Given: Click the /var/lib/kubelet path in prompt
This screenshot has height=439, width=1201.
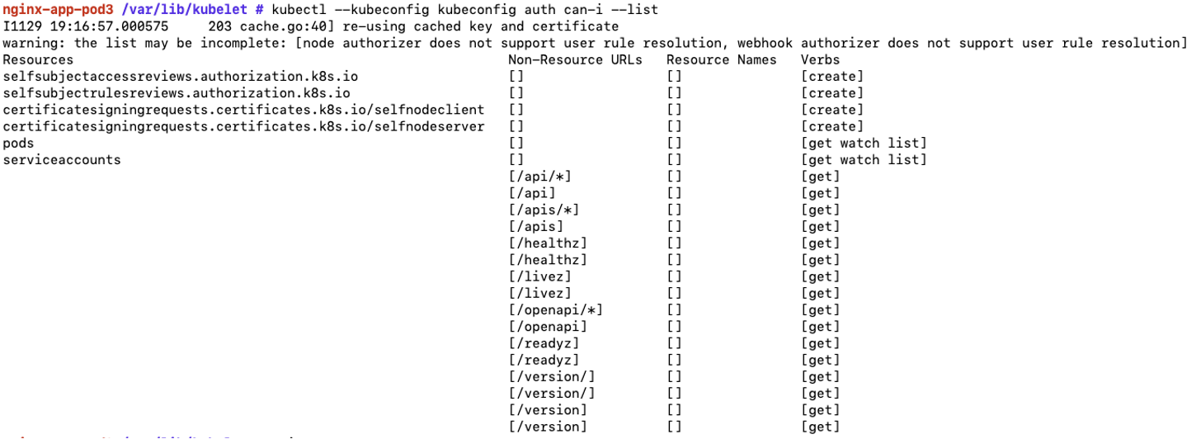Looking at the screenshot, I should pos(176,10).
